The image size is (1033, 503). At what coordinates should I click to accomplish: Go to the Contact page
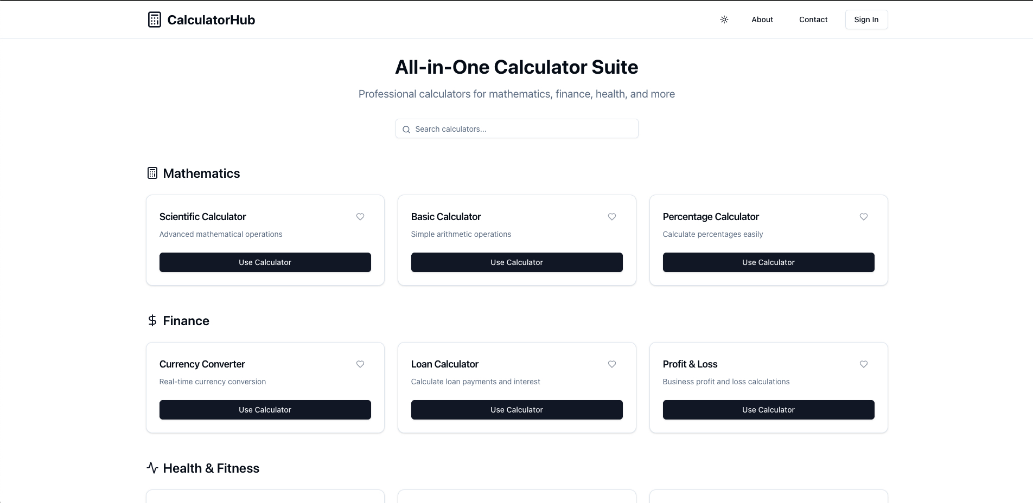coord(813,20)
